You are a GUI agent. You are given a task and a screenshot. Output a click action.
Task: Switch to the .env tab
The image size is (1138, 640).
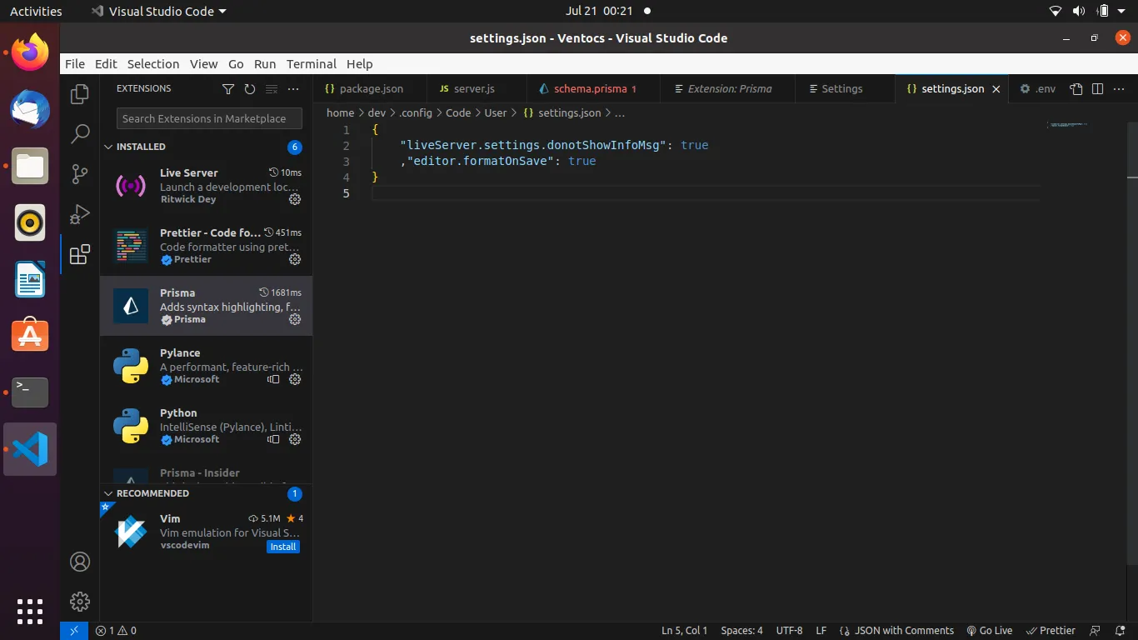tap(1037, 89)
